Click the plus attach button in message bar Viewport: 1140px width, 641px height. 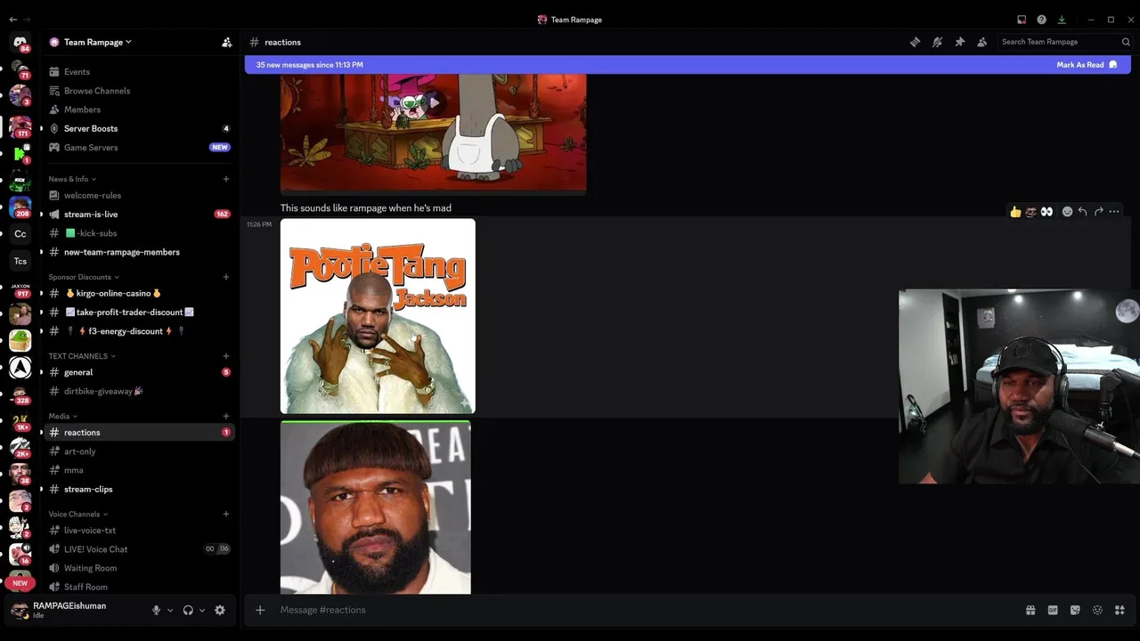pyautogui.click(x=260, y=610)
